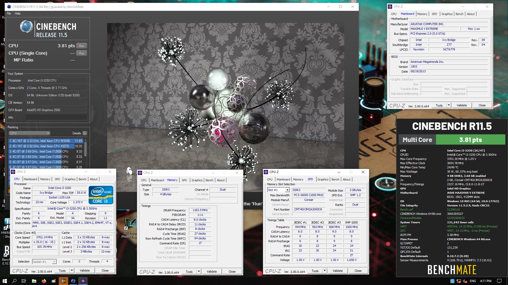Run the CPU (Single Core) test
Image resolution: width=508 pixels, height=285 pixels.
[x=82, y=53]
